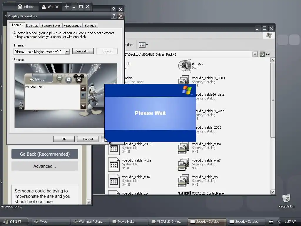The height and width of the screenshot is (226, 301).
Task: Click the 1:27 AM clock
Action: coord(290,222)
